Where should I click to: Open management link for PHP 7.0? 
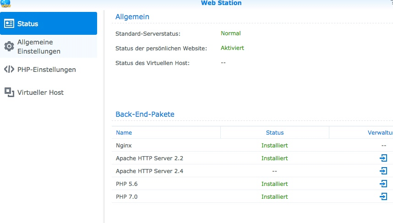383,196
